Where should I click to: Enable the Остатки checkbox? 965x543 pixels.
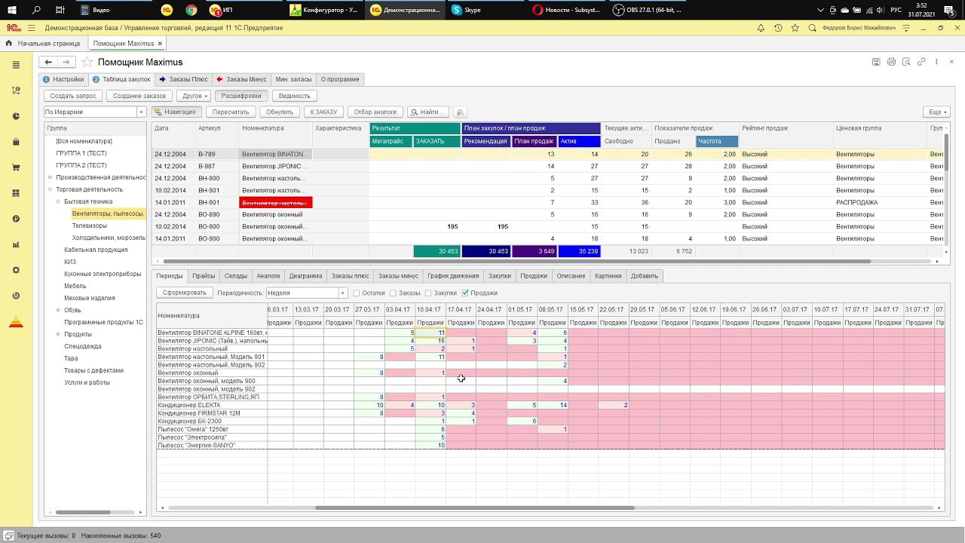point(357,293)
